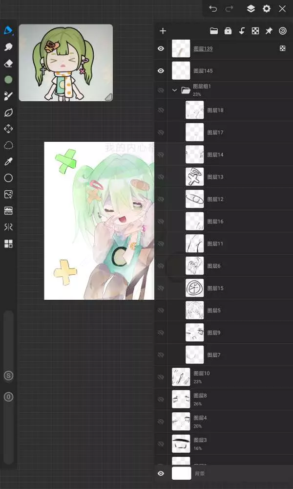Collapse the 图层组1 group chevron
293x489 pixels.
click(174, 90)
